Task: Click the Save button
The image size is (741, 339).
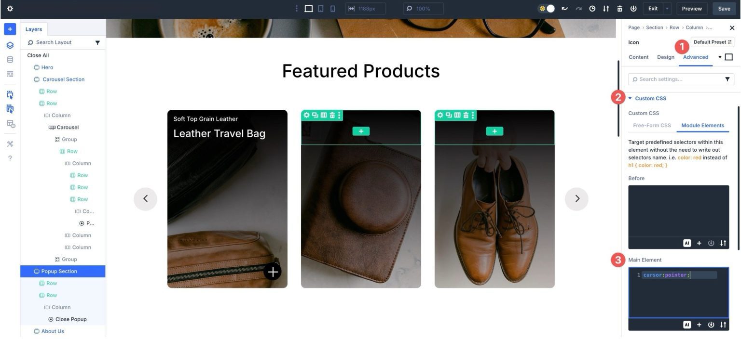Action: pos(724,8)
